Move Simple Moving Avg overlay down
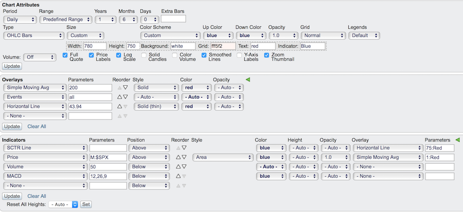The height and width of the screenshot is (212, 463). [124, 88]
